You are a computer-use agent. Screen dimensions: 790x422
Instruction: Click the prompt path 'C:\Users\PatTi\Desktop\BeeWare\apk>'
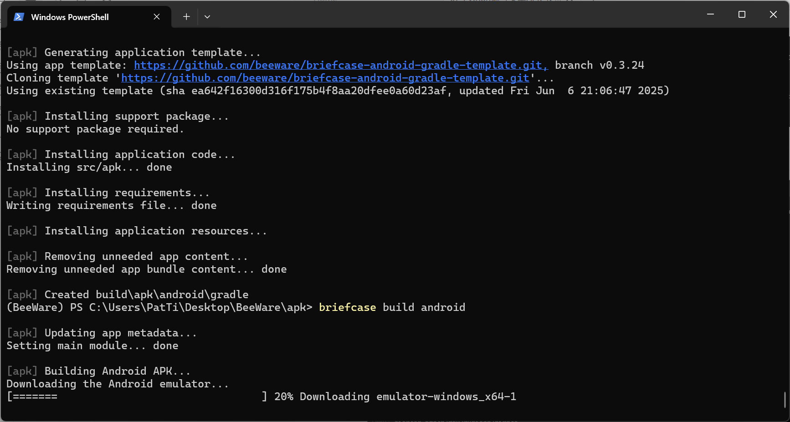coord(201,308)
